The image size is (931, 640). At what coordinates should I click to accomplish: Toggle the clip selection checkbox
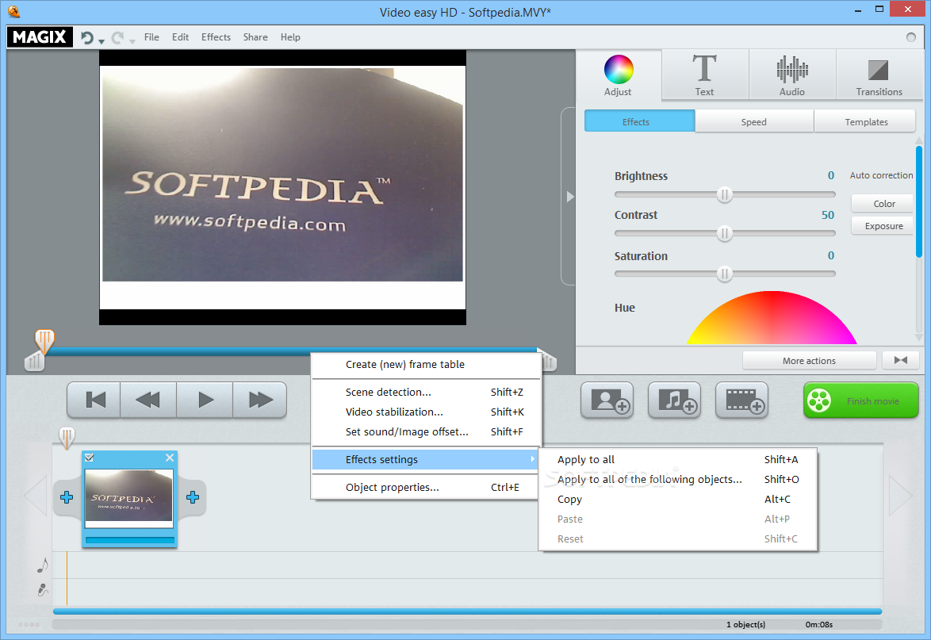coord(89,457)
